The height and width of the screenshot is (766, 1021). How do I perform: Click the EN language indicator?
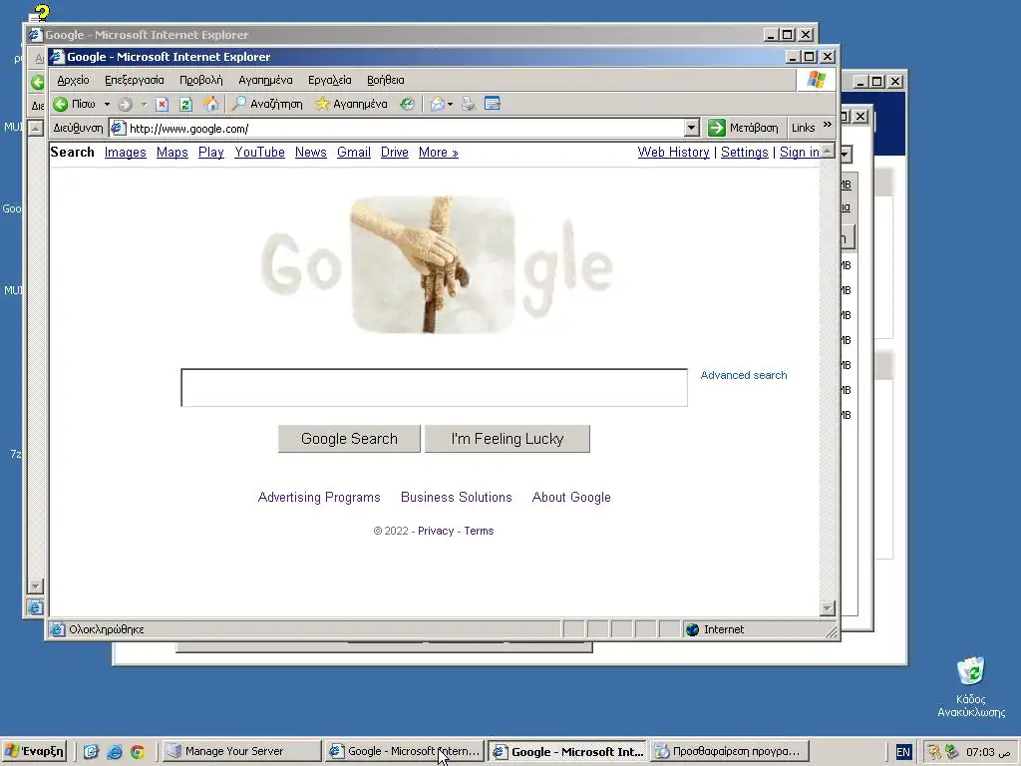pos(903,752)
